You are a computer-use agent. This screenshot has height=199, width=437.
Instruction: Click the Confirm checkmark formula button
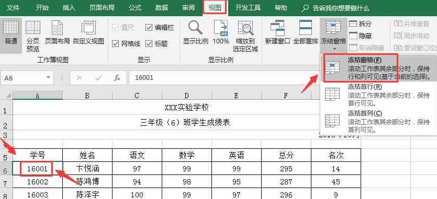(98, 78)
